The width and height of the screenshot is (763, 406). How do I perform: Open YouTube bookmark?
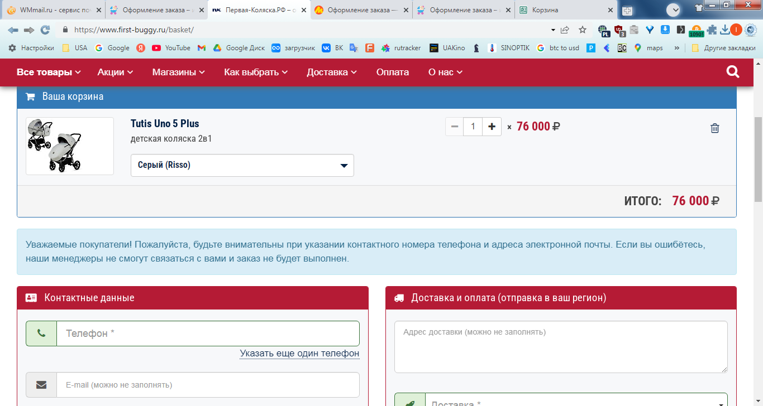(171, 48)
